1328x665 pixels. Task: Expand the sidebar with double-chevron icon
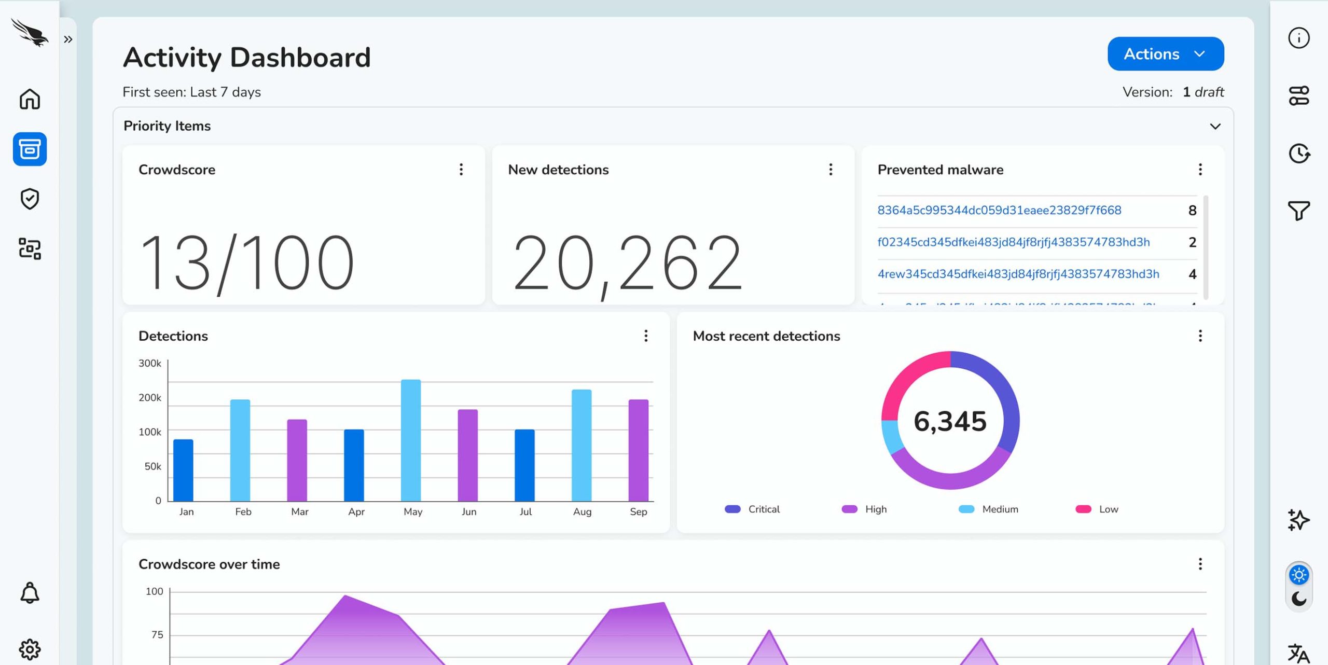pos(68,39)
